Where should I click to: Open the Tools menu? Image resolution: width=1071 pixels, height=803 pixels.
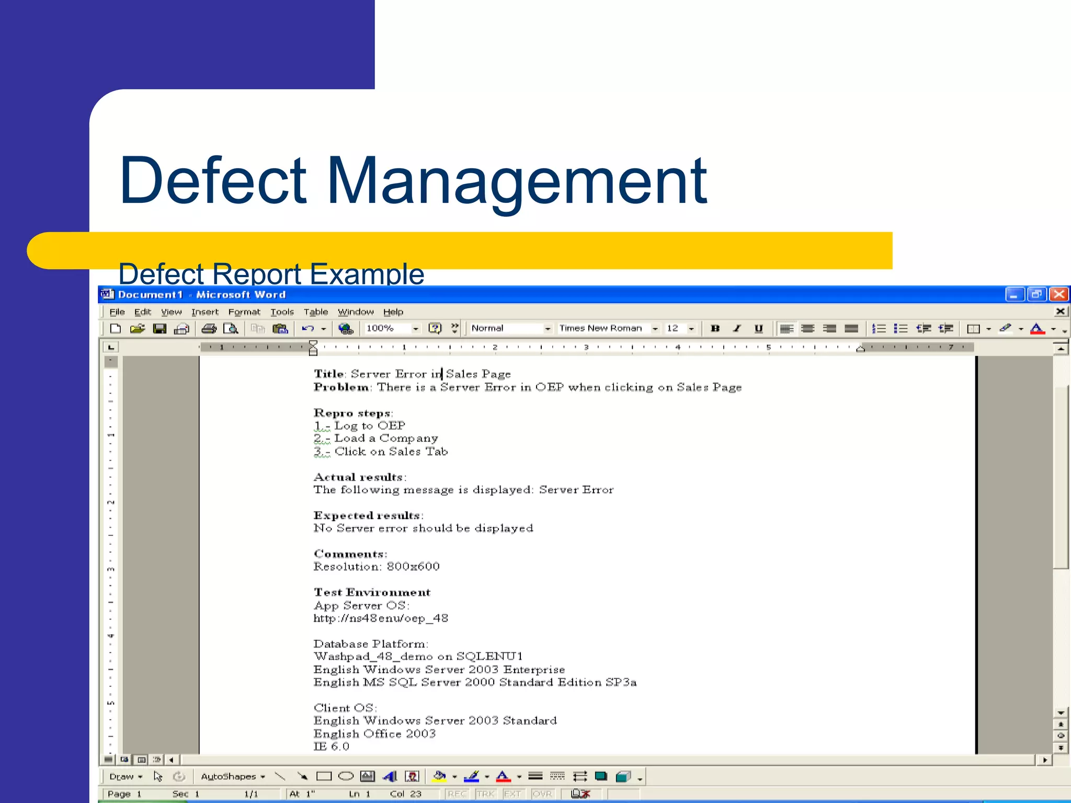[x=282, y=312]
